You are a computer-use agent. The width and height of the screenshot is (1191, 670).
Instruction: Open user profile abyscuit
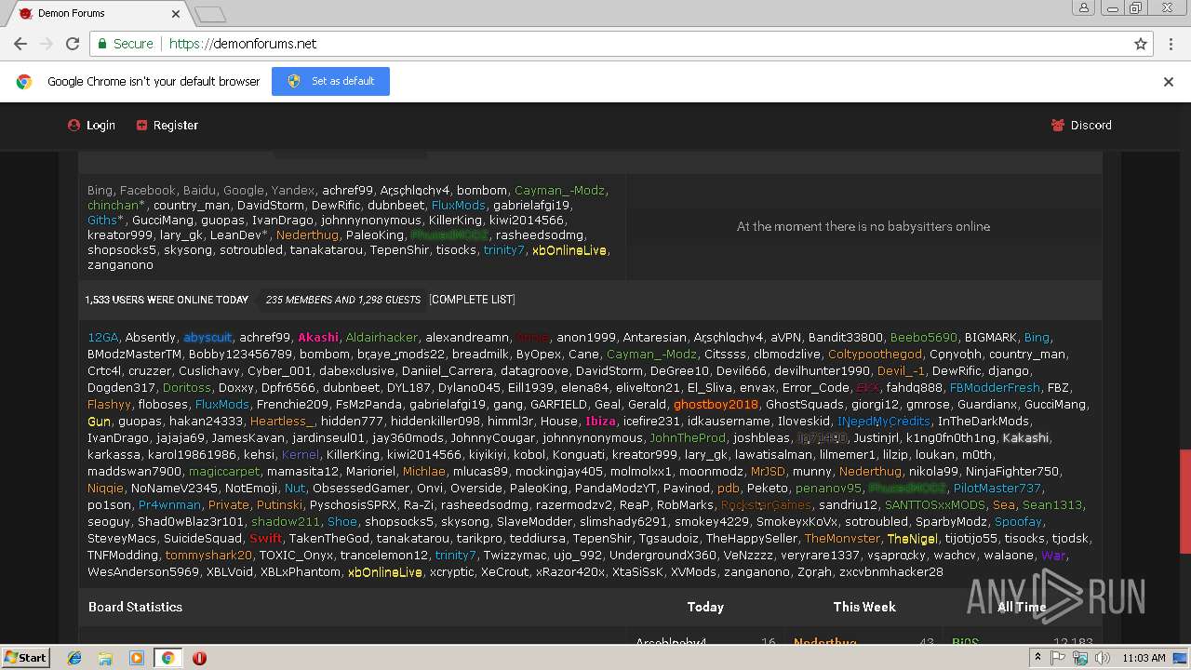click(207, 338)
